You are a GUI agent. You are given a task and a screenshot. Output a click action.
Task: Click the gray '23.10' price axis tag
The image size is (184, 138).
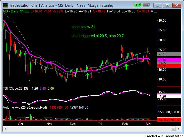point(169,54)
